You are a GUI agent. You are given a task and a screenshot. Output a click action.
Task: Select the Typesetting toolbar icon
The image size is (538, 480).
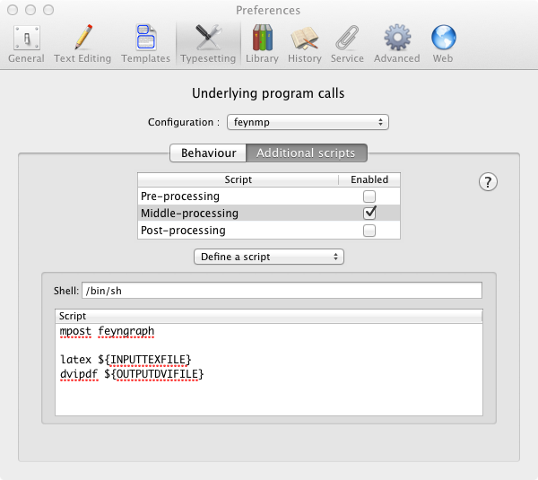[x=208, y=43]
